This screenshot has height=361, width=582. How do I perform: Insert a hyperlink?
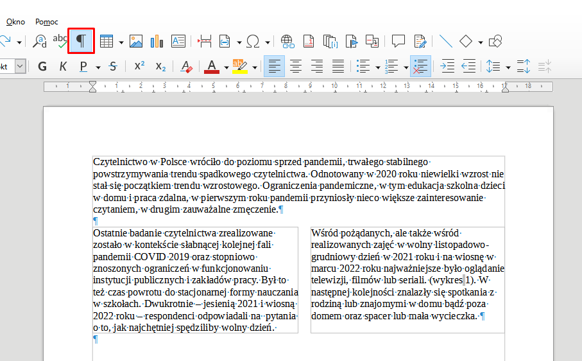287,41
